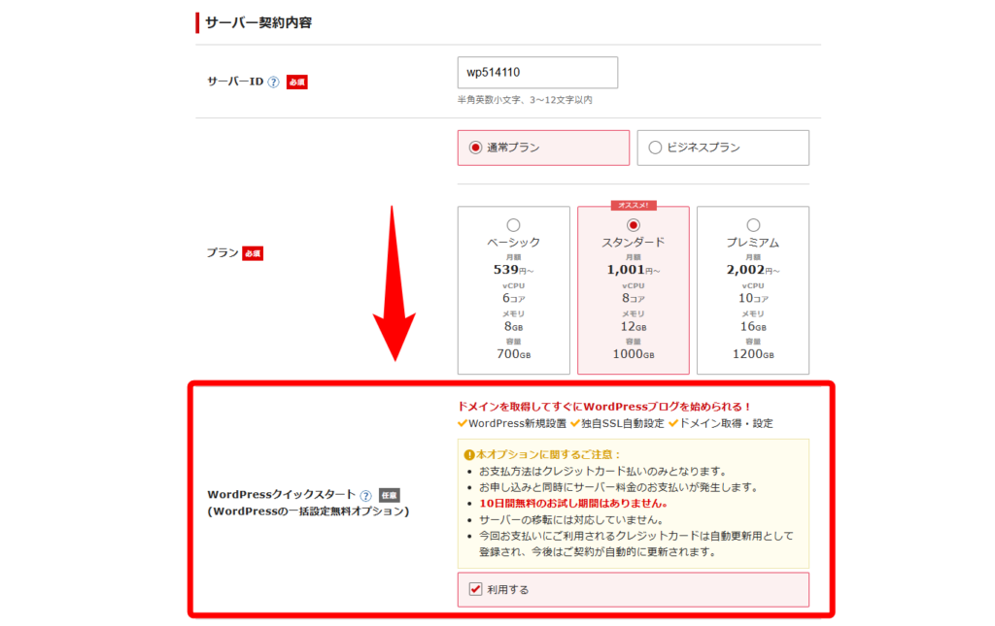Select the ベーシック plan radio button
The width and height of the screenshot is (995, 626).
tap(513, 225)
